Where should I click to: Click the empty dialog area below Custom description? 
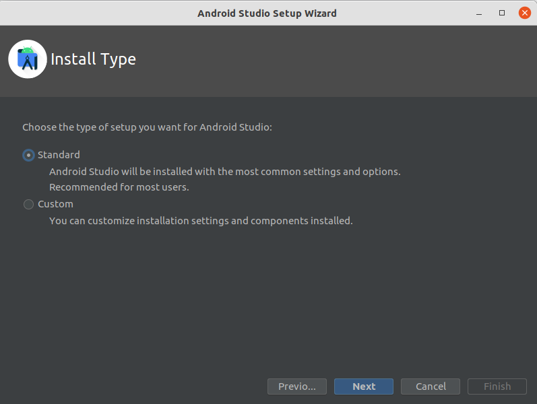pyautogui.click(x=270, y=296)
